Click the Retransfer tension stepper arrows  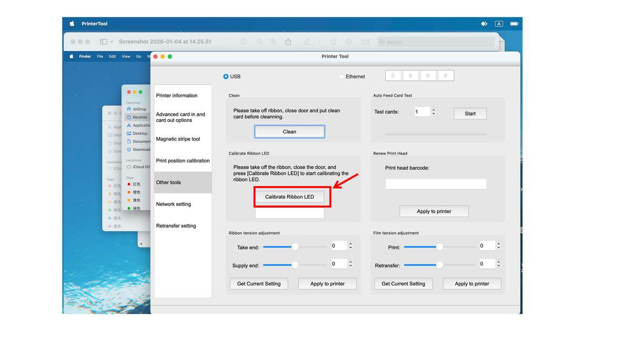pyautogui.click(x=498, y=263)
